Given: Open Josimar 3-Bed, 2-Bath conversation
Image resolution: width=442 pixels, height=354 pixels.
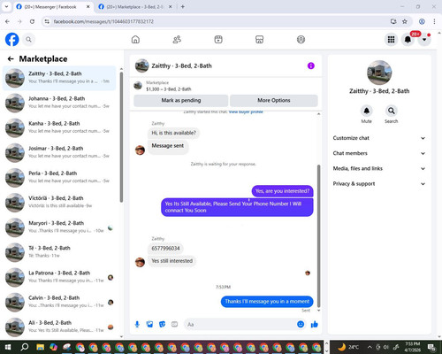Looking at the screenshot, I should point(59,153).
